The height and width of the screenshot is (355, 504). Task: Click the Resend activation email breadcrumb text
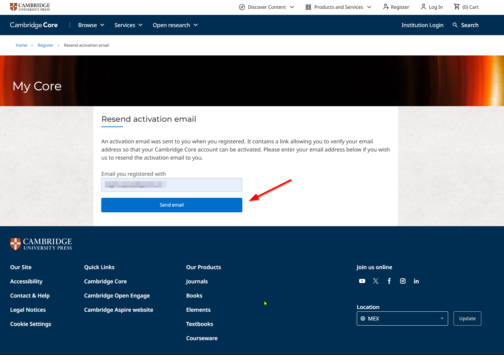[x=87, y=45]
